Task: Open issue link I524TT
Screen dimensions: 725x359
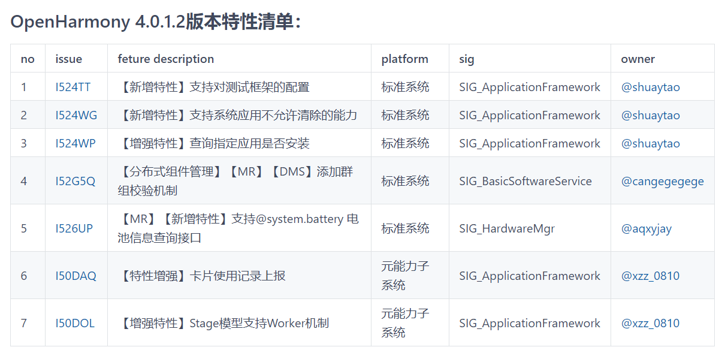Action: (x=73, y=87)
